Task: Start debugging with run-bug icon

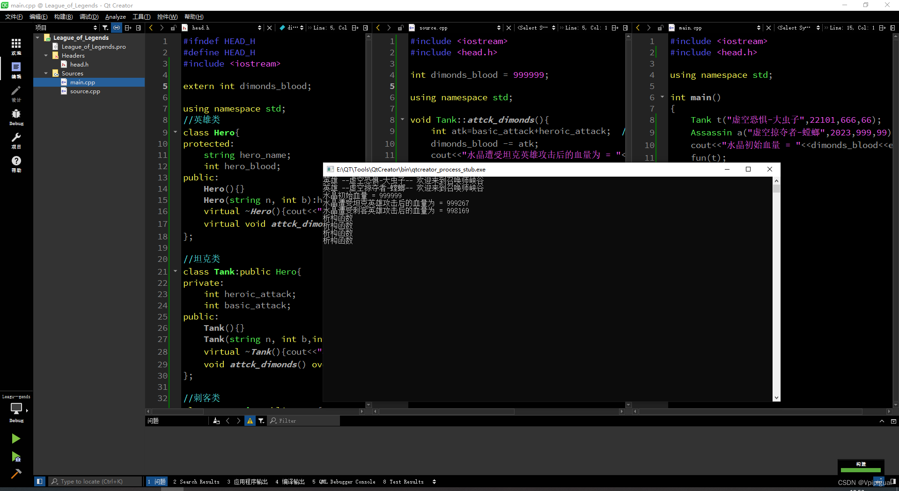Action: pos(16,456)
